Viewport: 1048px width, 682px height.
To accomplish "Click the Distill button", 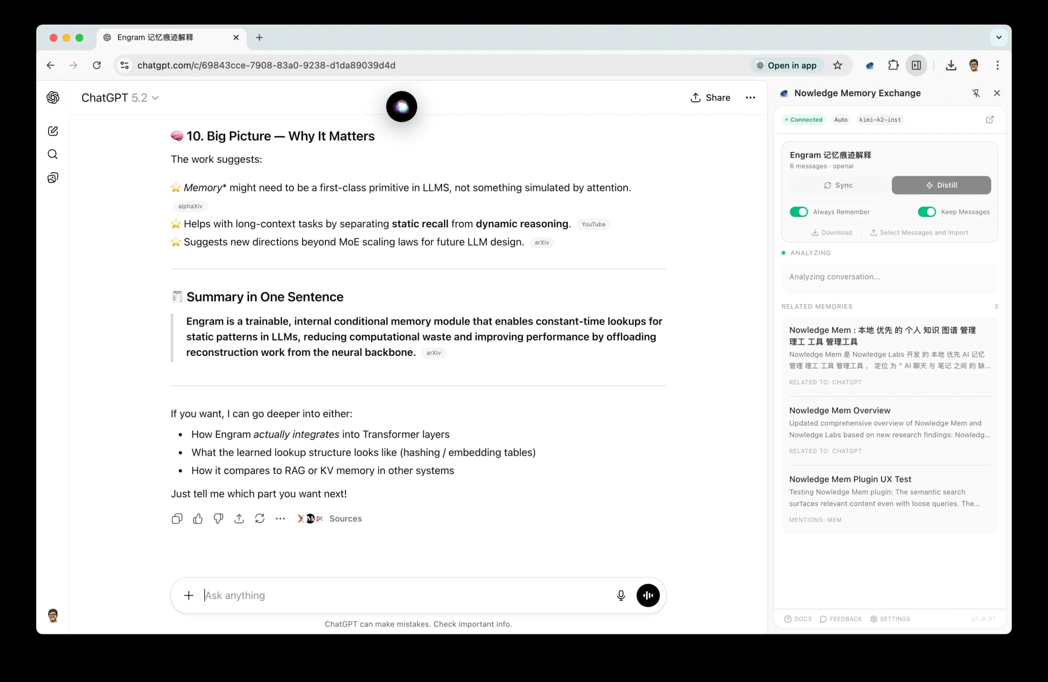I will click(x=941, y=185).
